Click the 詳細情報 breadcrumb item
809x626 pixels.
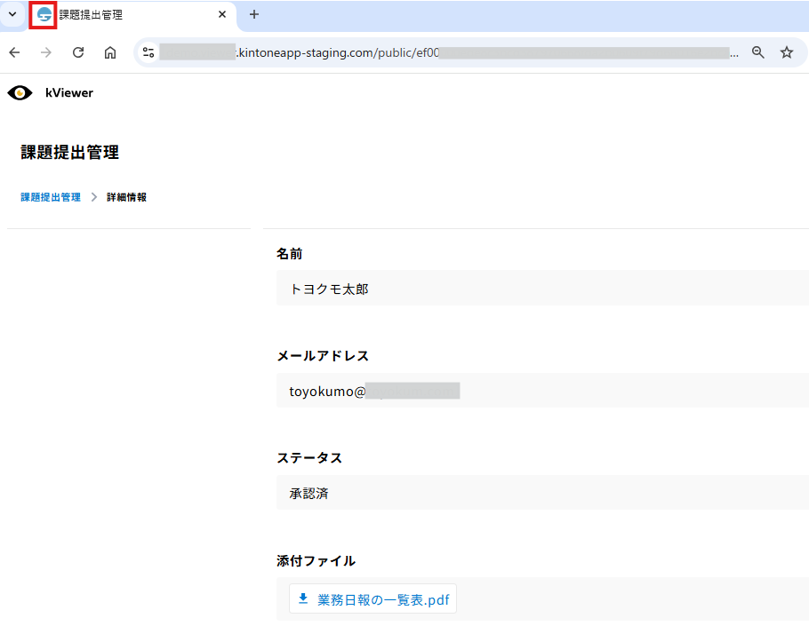pos(126,197)
